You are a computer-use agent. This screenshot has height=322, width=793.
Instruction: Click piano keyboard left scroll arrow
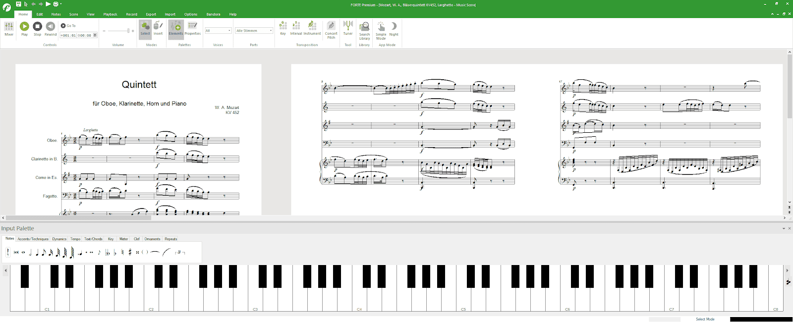tap(6, 270)
